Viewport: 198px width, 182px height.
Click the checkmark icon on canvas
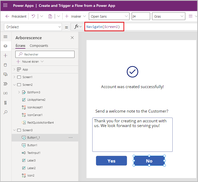pyautogui.click(x=132, y=72)
